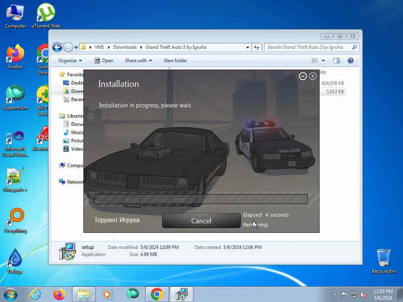This screenshot has width=403, height=302.
Task: Click the installation progress bar
Action: (x=201, y=199)
